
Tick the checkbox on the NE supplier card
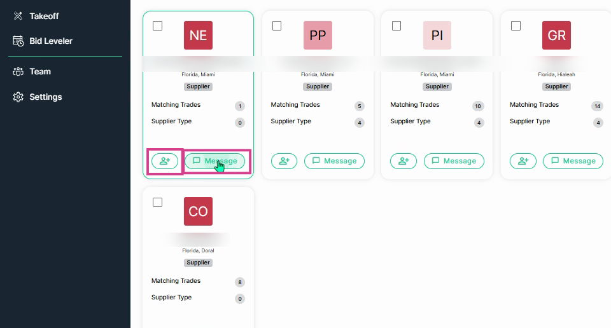pyautogui.click(x=157, y=25)
